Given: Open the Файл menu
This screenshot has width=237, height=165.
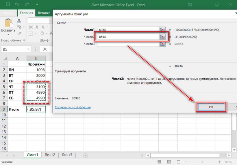Looking at the screenshot, I should (x=8, y=13).
